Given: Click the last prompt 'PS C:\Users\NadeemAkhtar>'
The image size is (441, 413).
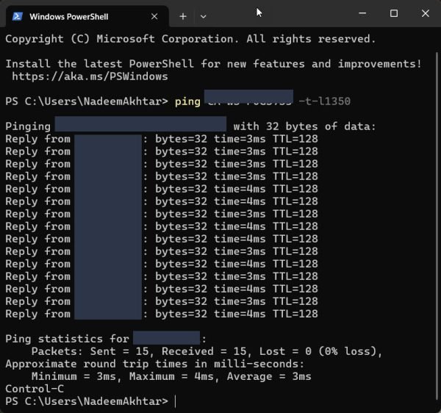Looking at the screenshot, I should 87,401.
